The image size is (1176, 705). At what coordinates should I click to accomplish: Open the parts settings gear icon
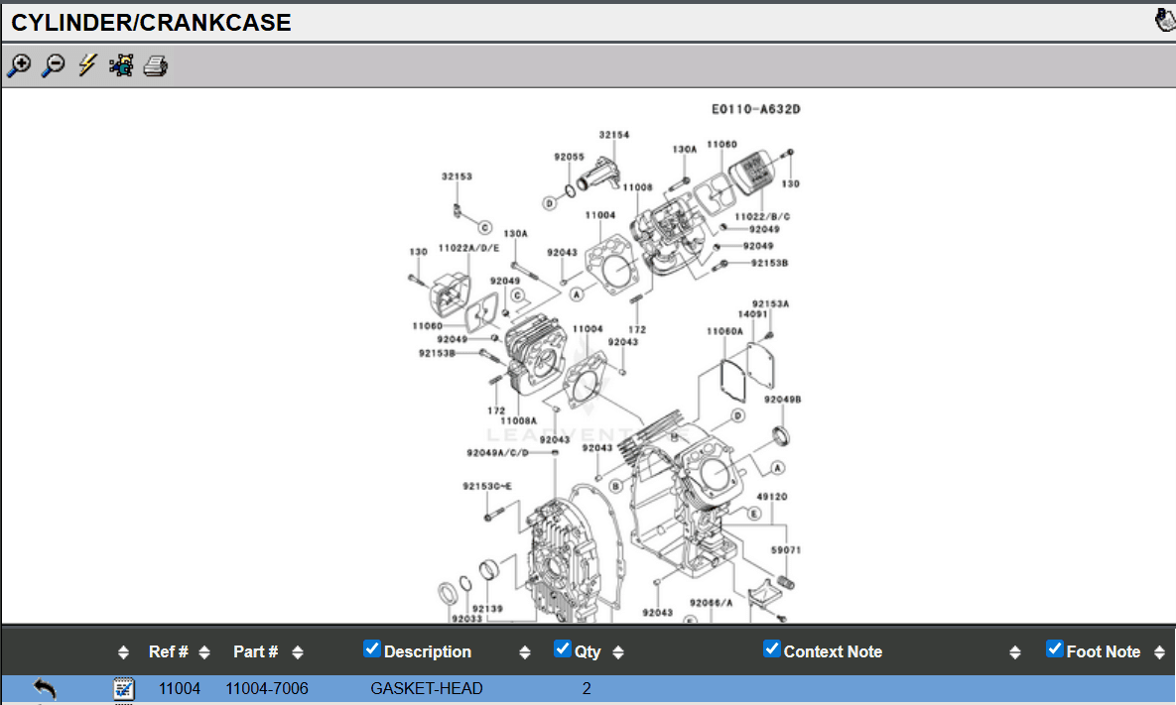120,65
